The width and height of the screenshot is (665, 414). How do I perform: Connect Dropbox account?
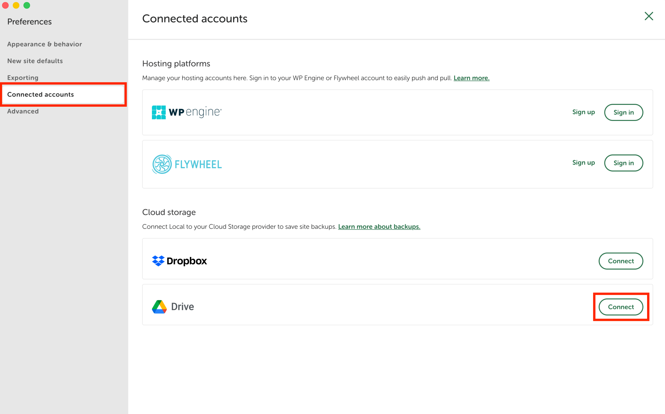point(621,261)
